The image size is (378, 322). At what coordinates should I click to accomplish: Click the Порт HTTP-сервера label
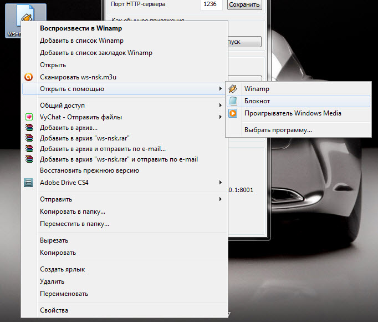[138, 4]
